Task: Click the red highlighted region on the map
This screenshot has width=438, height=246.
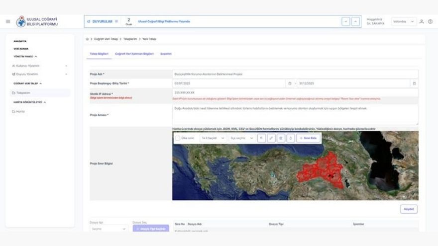Action: [x=321, y=170]
